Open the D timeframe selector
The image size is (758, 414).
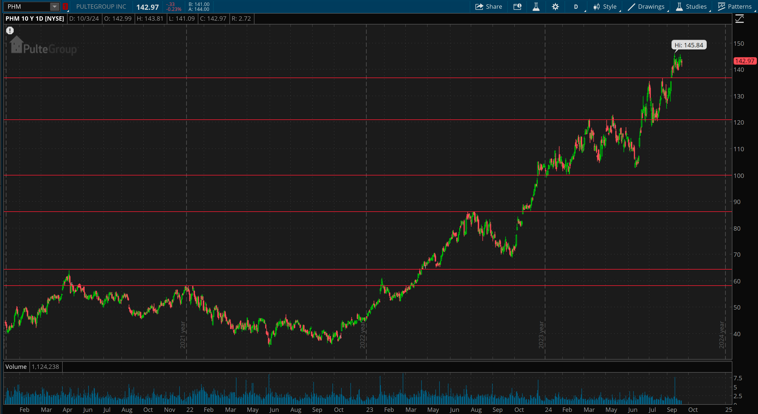click(x=576, y=7)
